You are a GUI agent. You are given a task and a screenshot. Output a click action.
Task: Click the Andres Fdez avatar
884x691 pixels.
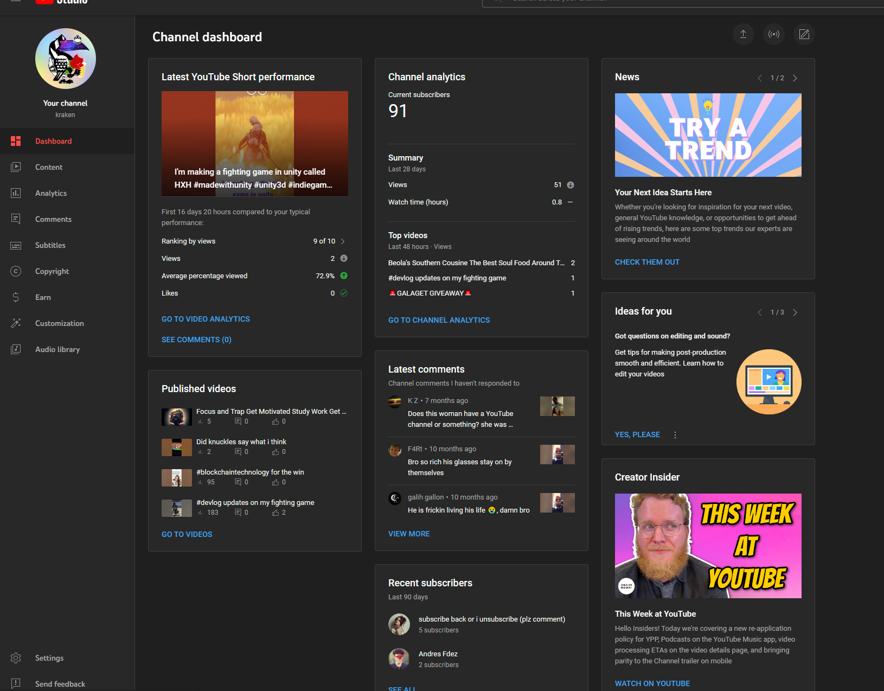(399, 659)
